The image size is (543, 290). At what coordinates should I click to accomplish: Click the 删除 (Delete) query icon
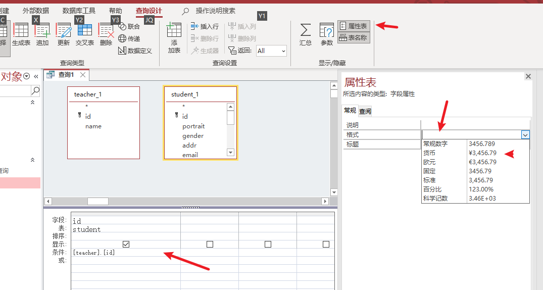tap(106, 34)
